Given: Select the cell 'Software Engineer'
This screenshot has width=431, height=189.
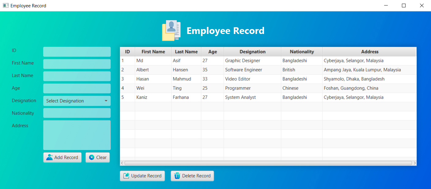Looking at the screenshot, I should [x=252, y=70].
